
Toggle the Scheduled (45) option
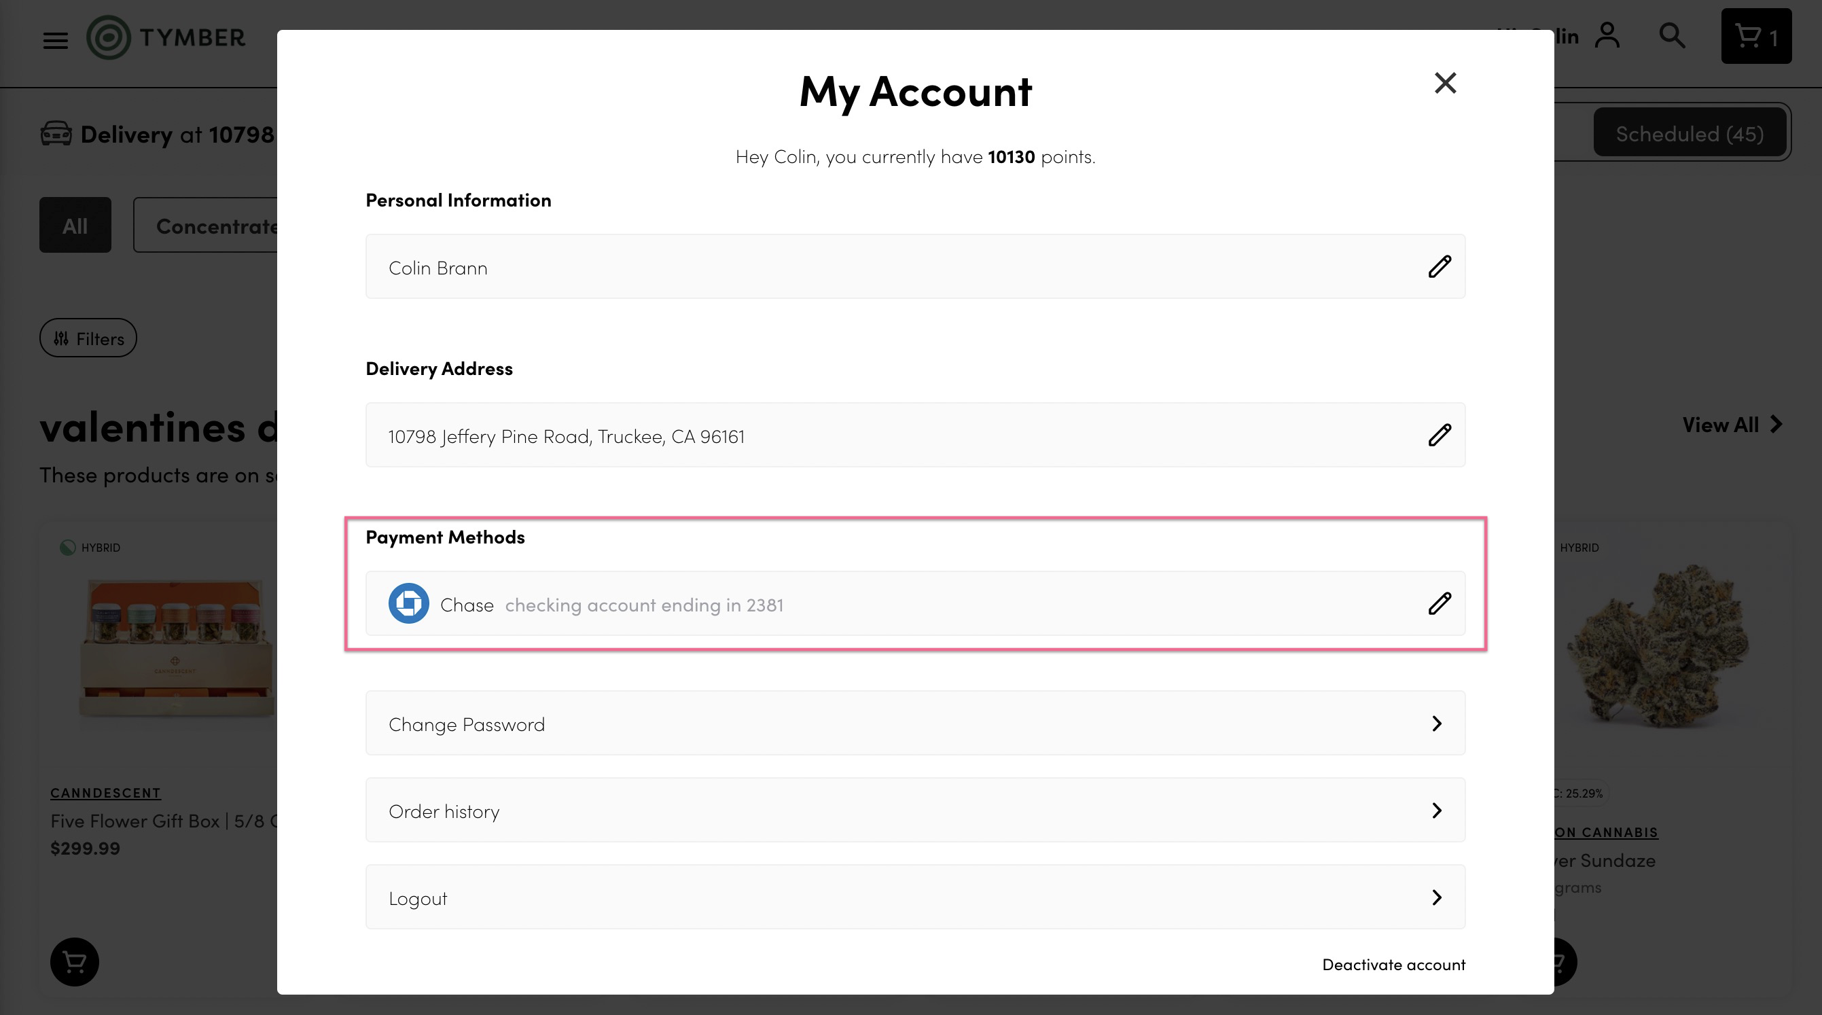[1688, 134]
